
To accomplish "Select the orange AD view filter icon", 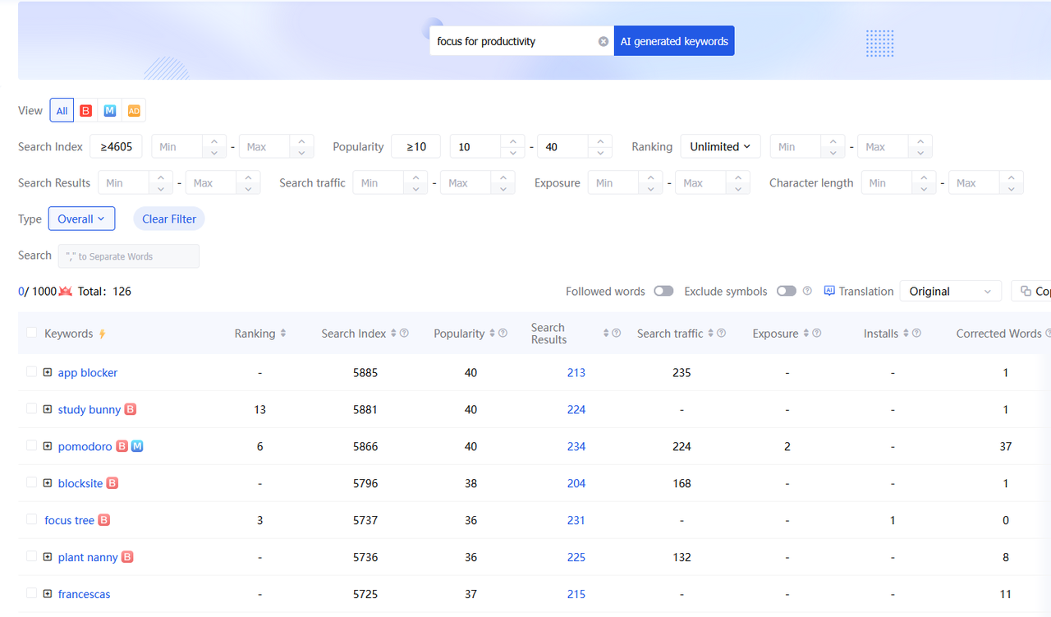I will 134,111.
